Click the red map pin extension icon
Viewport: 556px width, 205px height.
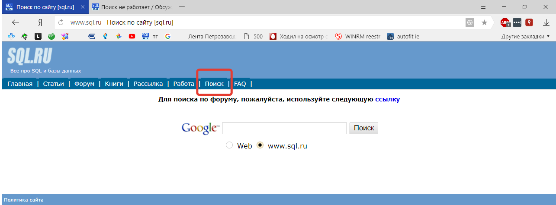[529, 22]
